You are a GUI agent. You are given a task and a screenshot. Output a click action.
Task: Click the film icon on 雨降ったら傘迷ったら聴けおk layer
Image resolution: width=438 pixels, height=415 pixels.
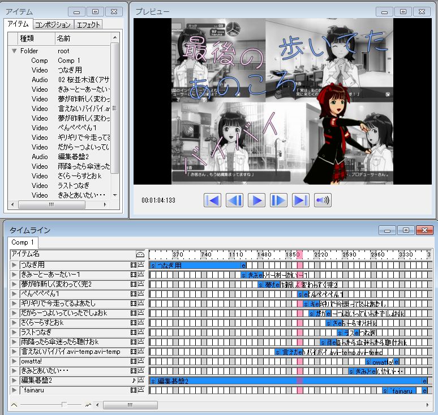click(134, 342)
